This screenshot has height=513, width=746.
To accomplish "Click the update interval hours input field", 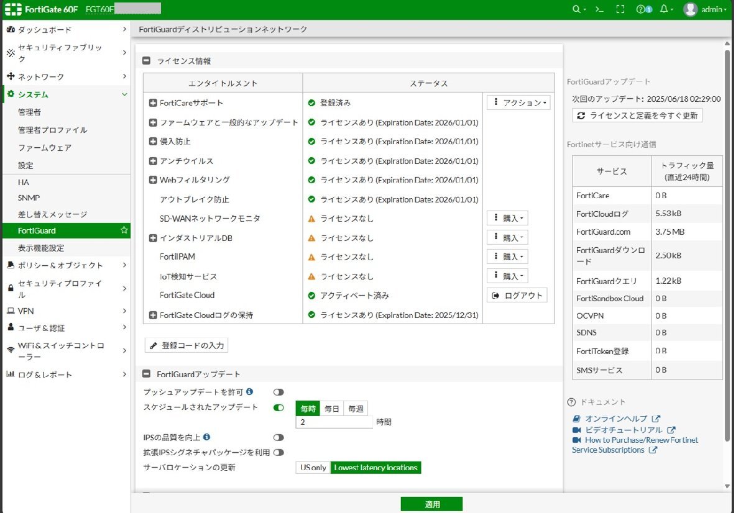I will click(334, 422).
